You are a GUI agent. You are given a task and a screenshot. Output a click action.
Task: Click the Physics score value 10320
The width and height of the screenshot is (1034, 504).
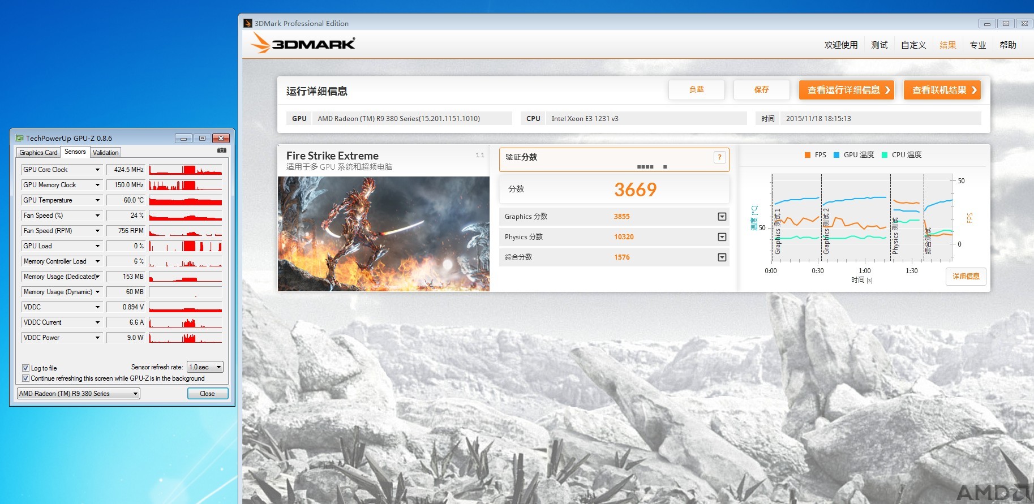pyautogui.click(x=624, y=237)
